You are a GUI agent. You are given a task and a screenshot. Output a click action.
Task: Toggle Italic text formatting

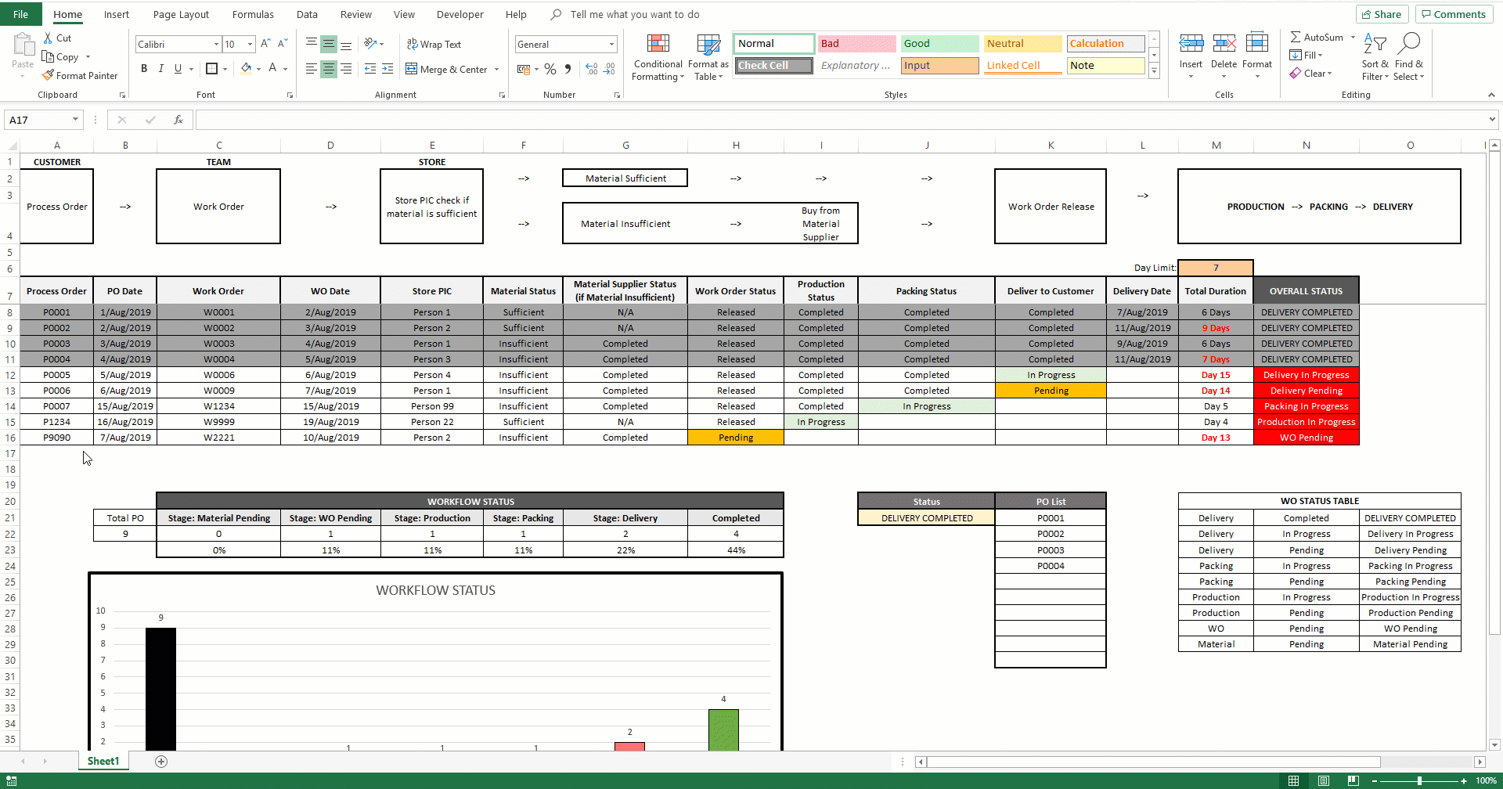point(161,69)
